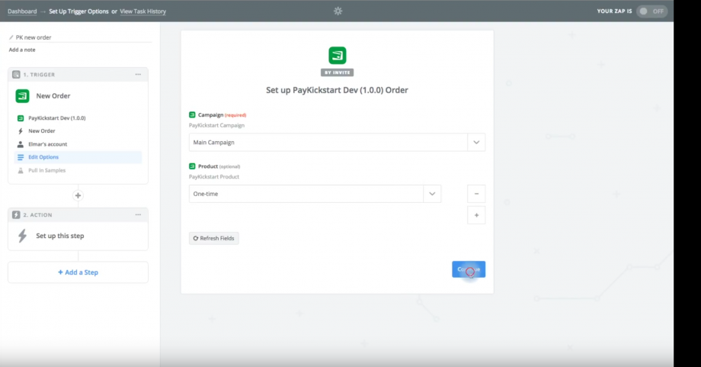Add another product with plus button
Viewport: 701px width, 367px height.
476,215
